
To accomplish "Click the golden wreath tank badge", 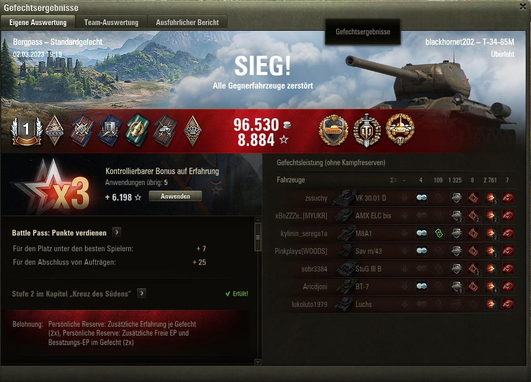I will tap(400, 130).
